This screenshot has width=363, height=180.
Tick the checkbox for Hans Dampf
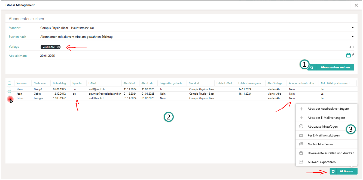click(10, 89)
